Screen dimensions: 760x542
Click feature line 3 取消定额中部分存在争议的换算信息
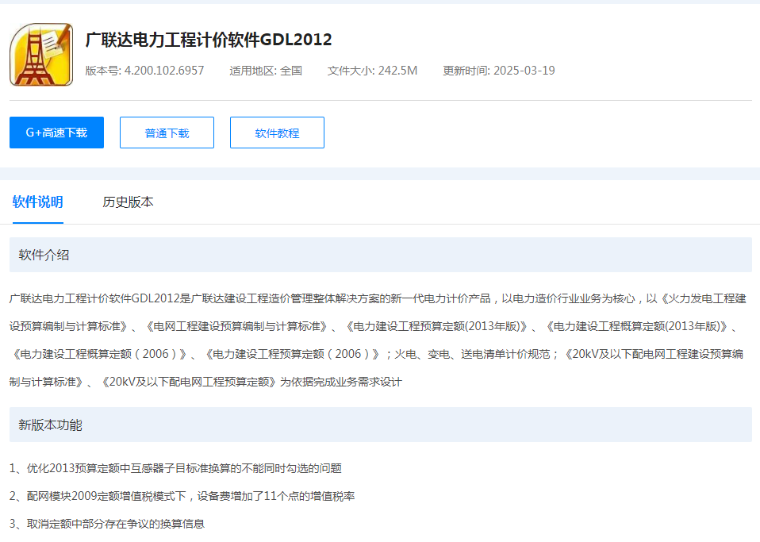[x=107, y=524]
